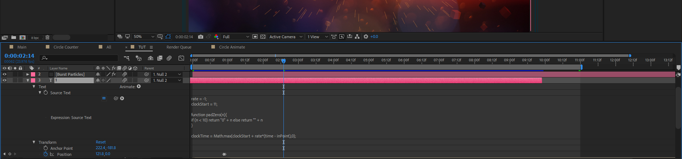Open the expression language menu arrow

122,98
